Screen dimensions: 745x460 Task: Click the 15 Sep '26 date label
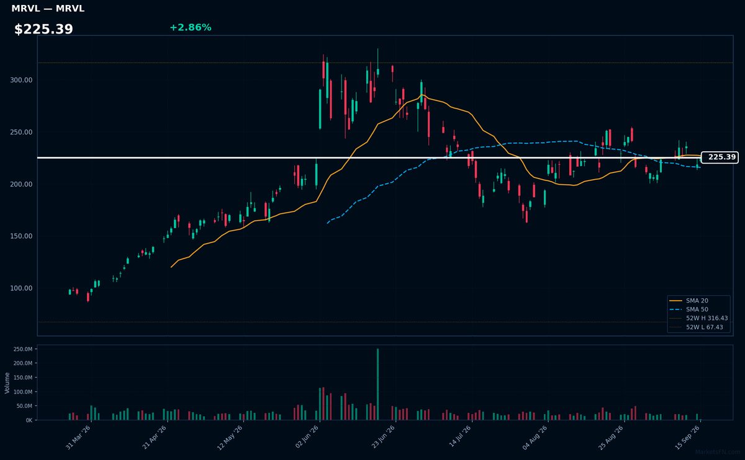[x=687, y=436]
